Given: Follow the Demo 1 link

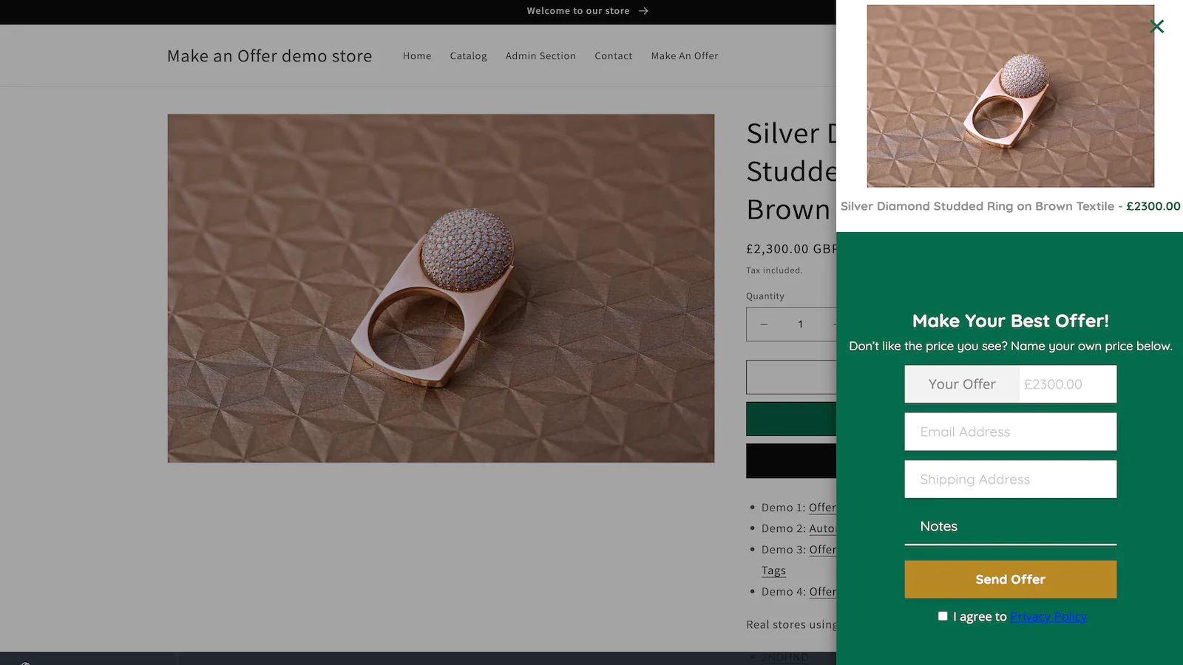Looking at the screenshot, I should (821, 508).
